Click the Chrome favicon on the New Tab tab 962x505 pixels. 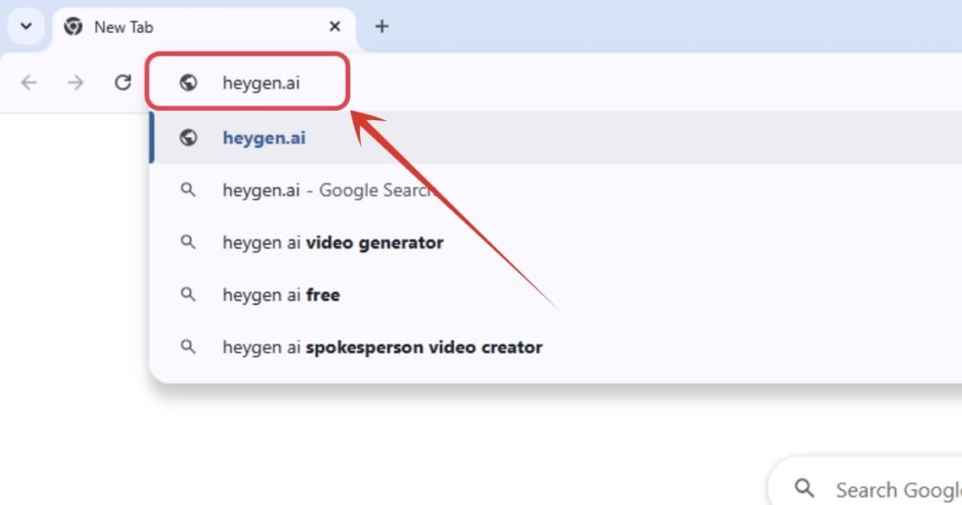tap(73, 26)
